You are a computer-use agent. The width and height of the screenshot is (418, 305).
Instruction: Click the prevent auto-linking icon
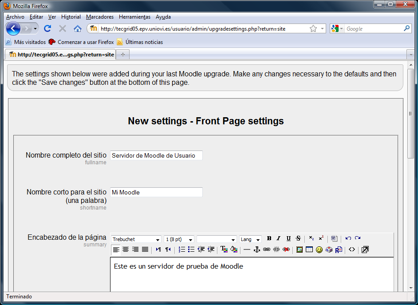coord(286,250)
